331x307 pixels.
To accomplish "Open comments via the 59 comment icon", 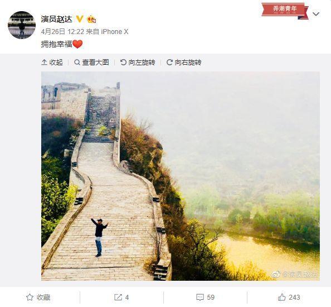I will point(205,298).
